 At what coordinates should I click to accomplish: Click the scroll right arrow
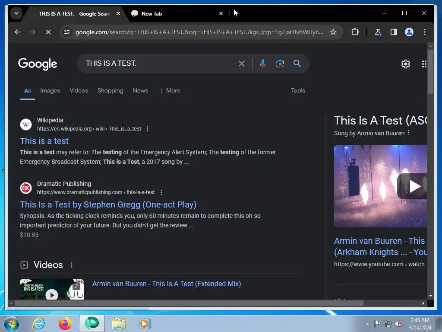(x=423, y=303)
